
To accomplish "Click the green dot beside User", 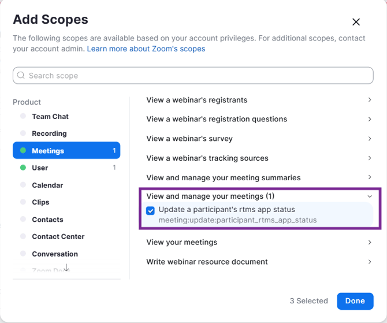I will pyautogui.click(x=23, y=168).
